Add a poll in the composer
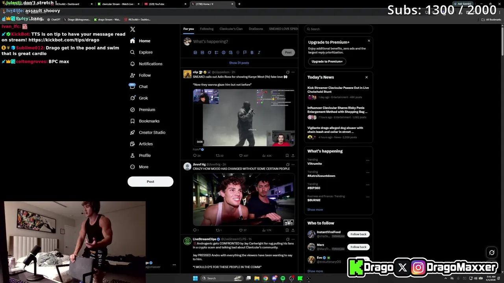 pos(217,52)
